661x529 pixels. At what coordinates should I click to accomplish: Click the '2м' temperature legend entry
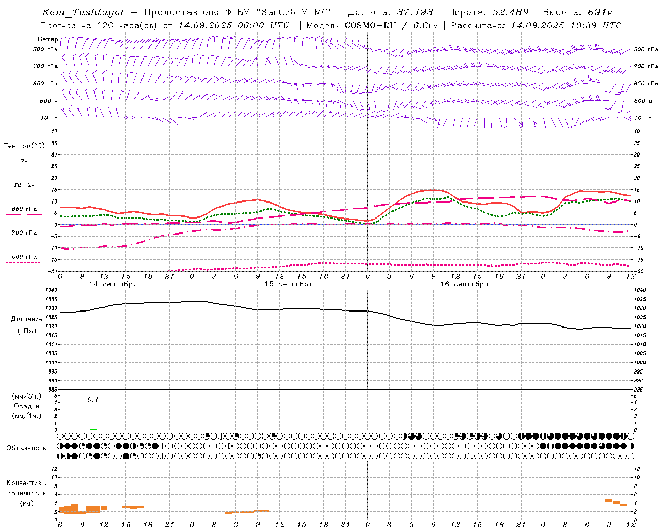pyautogui.click(x=24, y=161)
